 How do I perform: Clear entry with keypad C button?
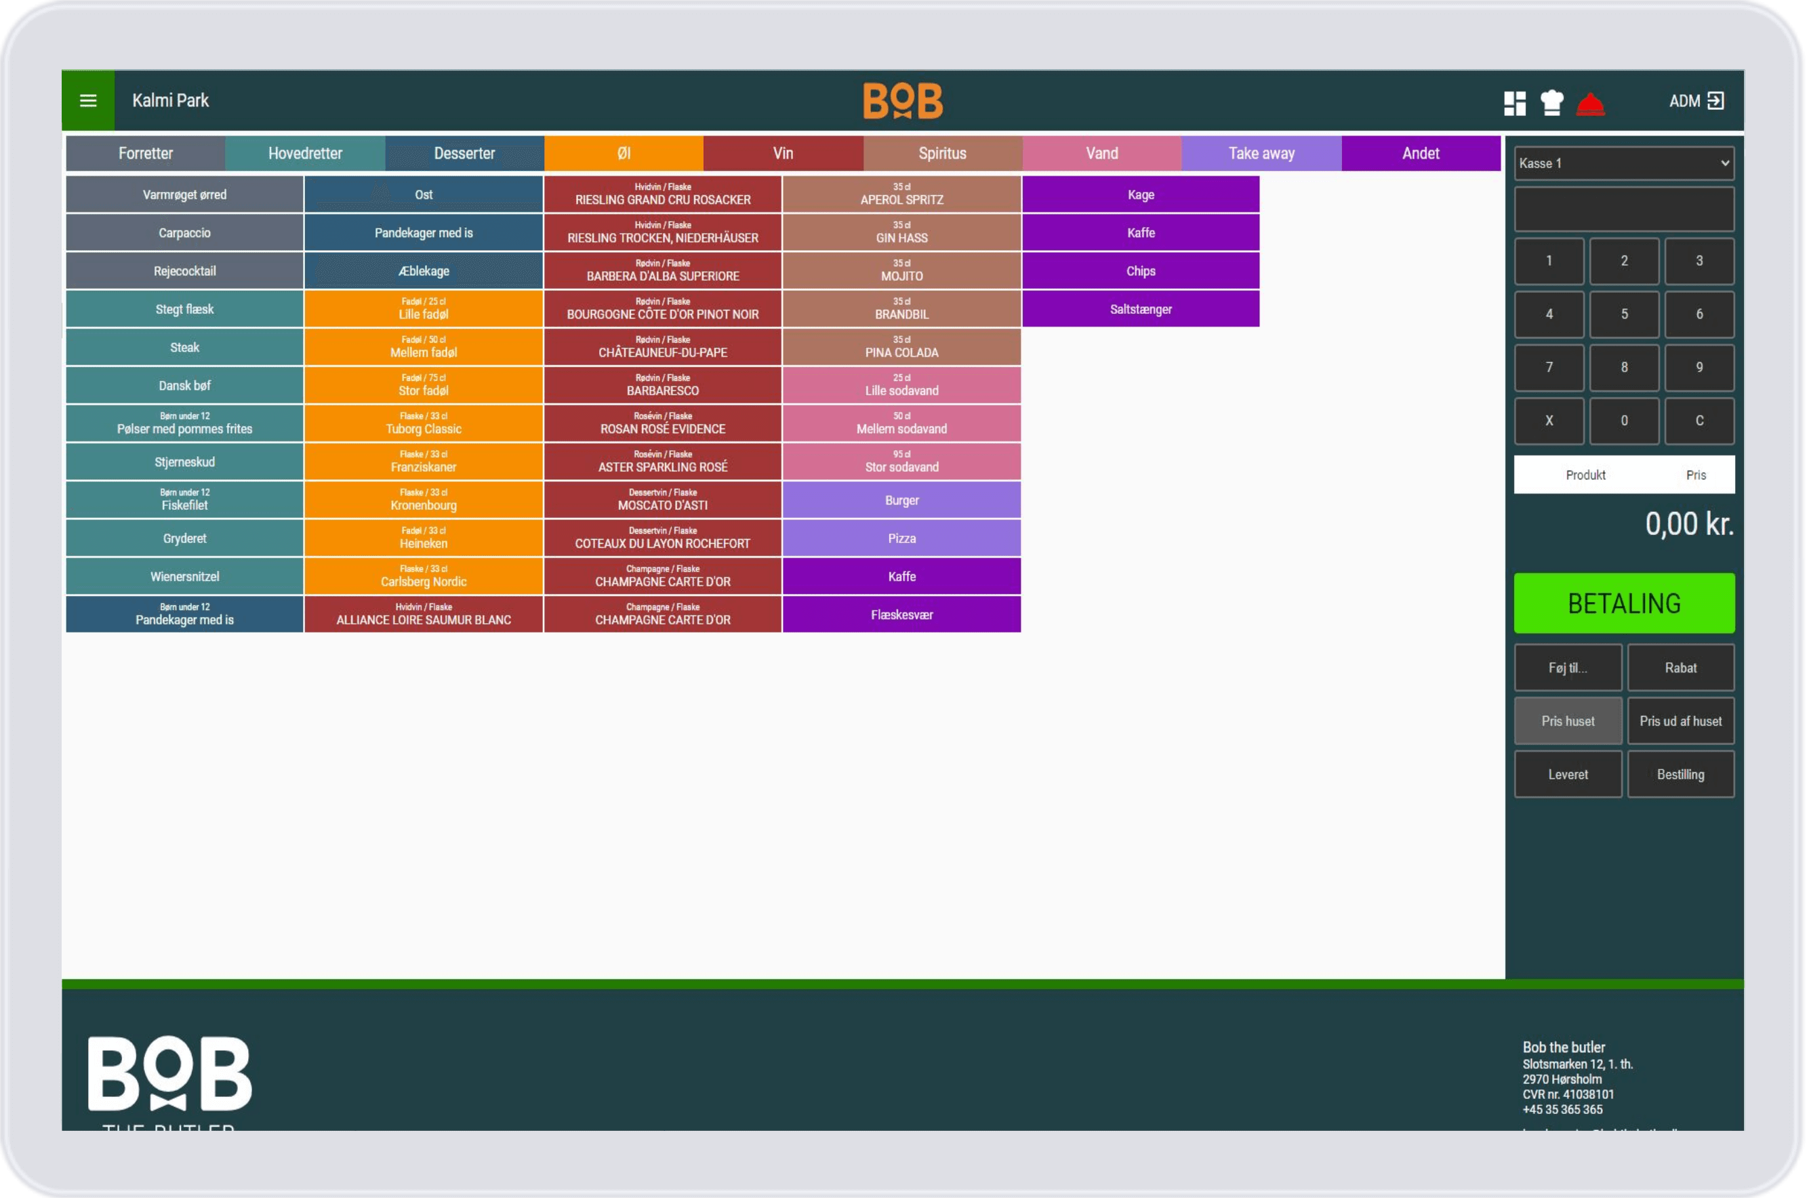click(1699, 421)
